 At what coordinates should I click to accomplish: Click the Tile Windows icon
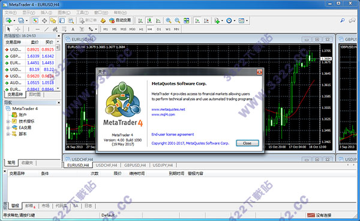187,20
